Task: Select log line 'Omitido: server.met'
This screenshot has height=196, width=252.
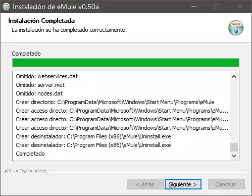Action: click(40, 85)
